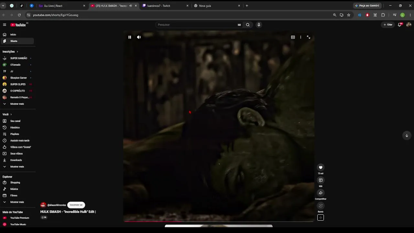Viewport: 414px width, 233px height.
Task: Switch to luarzinnzx7 - Twitch tab
Action: tap(166, 6)
